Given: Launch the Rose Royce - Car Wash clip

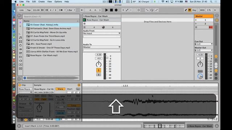Looking at the screenshot, I should (x=84, y=20).
